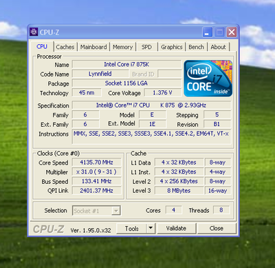Image resolution: width=275 pixels, height=268 pixels.
Task: Click the 45 nm technology value
Action: point(87,93)
